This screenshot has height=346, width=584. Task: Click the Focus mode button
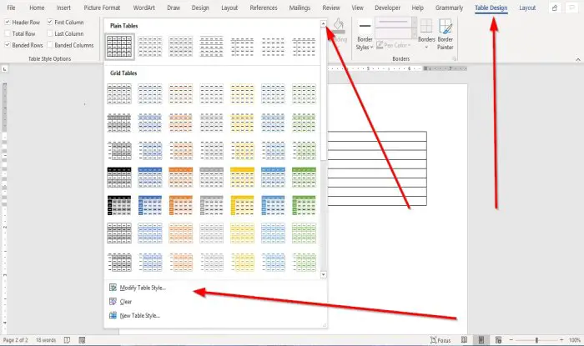click(441, 340)
